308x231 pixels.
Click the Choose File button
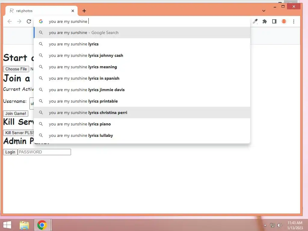[x=16, y=69]
